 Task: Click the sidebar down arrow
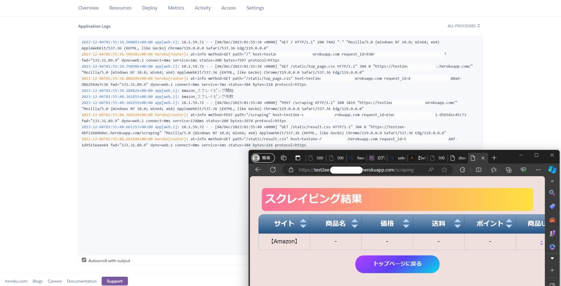[x=552, y=258]
